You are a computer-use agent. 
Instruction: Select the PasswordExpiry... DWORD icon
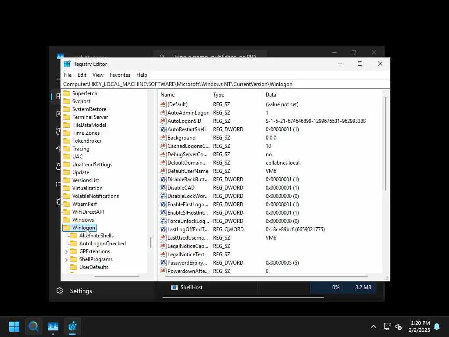(x=163, y=262)
